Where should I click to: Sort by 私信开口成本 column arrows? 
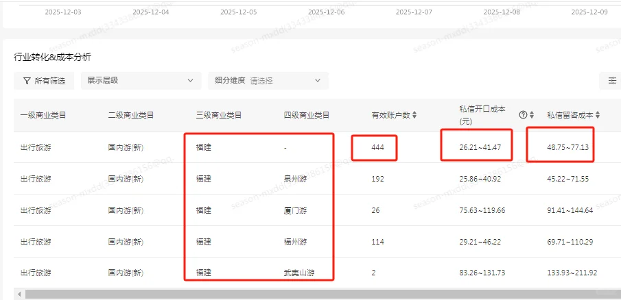tap(532, 115)
